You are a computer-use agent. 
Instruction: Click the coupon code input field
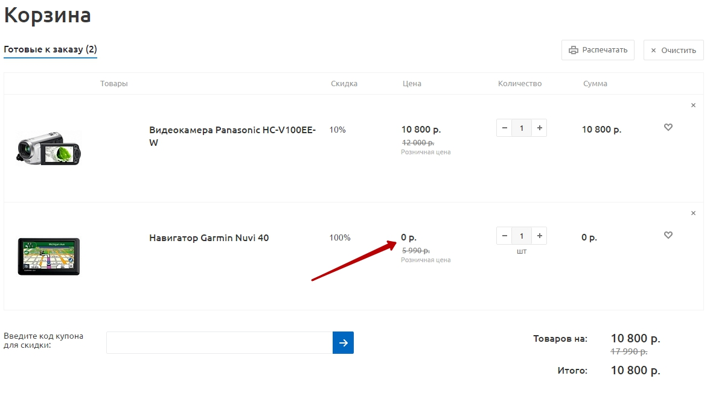click(219, 342)
